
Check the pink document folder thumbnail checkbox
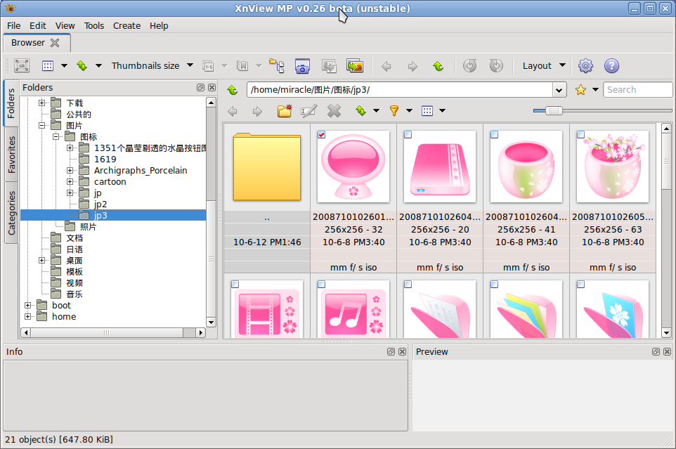pyautogui.click(x=408, y=285)
